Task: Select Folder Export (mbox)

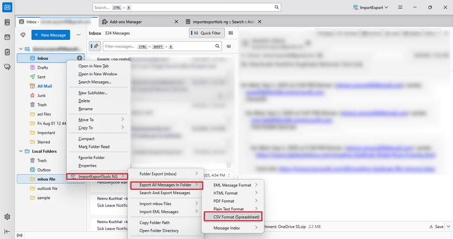Action: coord(166,174)
